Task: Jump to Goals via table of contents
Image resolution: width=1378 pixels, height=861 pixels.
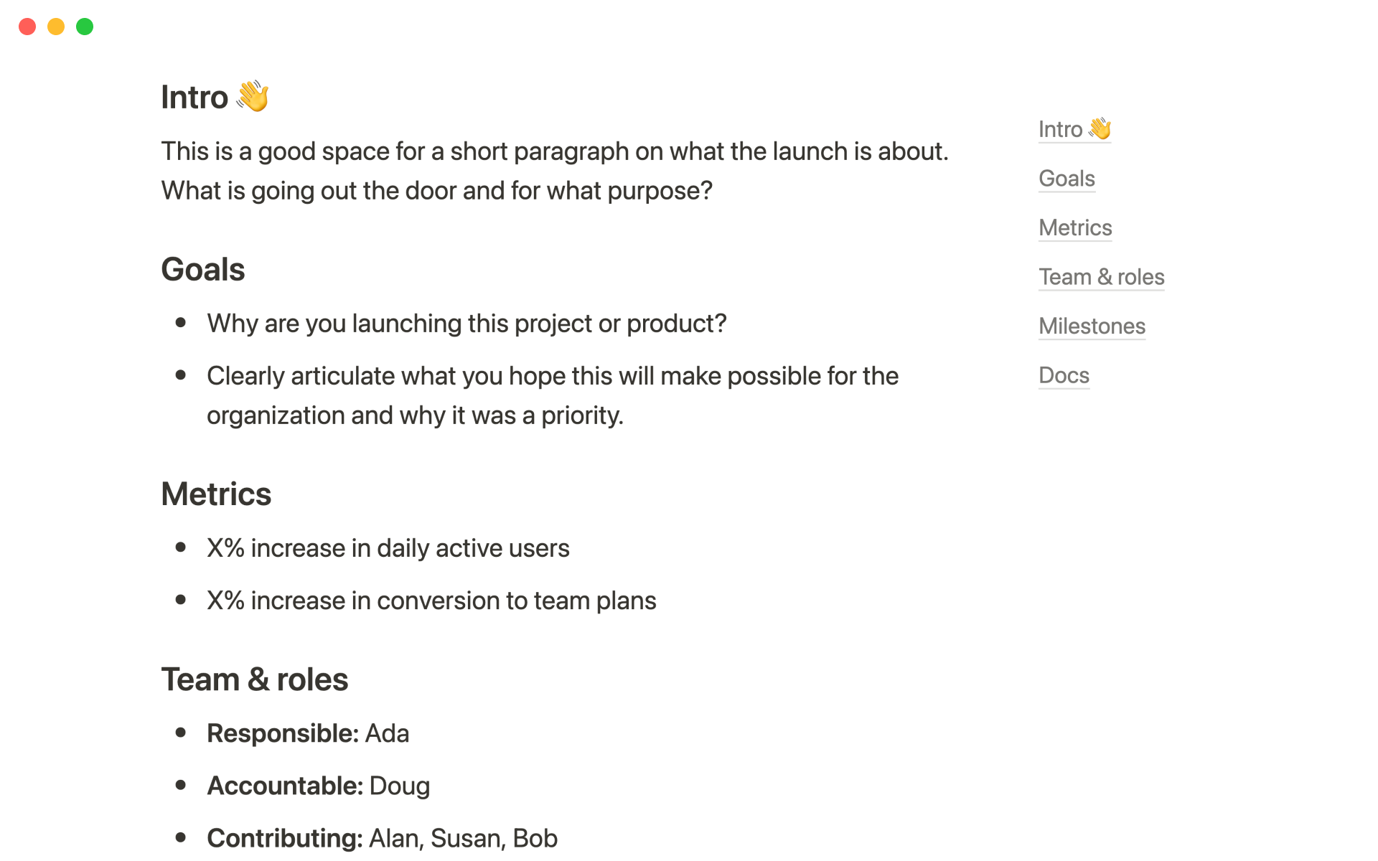Action: tap(1067, 179)
